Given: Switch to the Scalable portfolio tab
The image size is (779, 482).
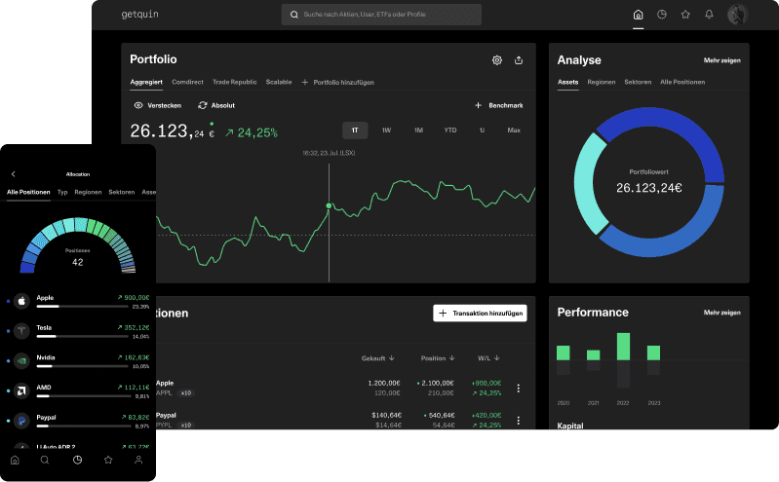Looking at the screenshot, I should click(x=279, y=82).
